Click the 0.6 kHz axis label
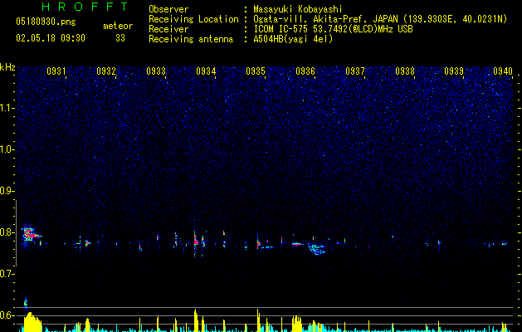This screenshot has width=522, height=332. pos(7,315)
